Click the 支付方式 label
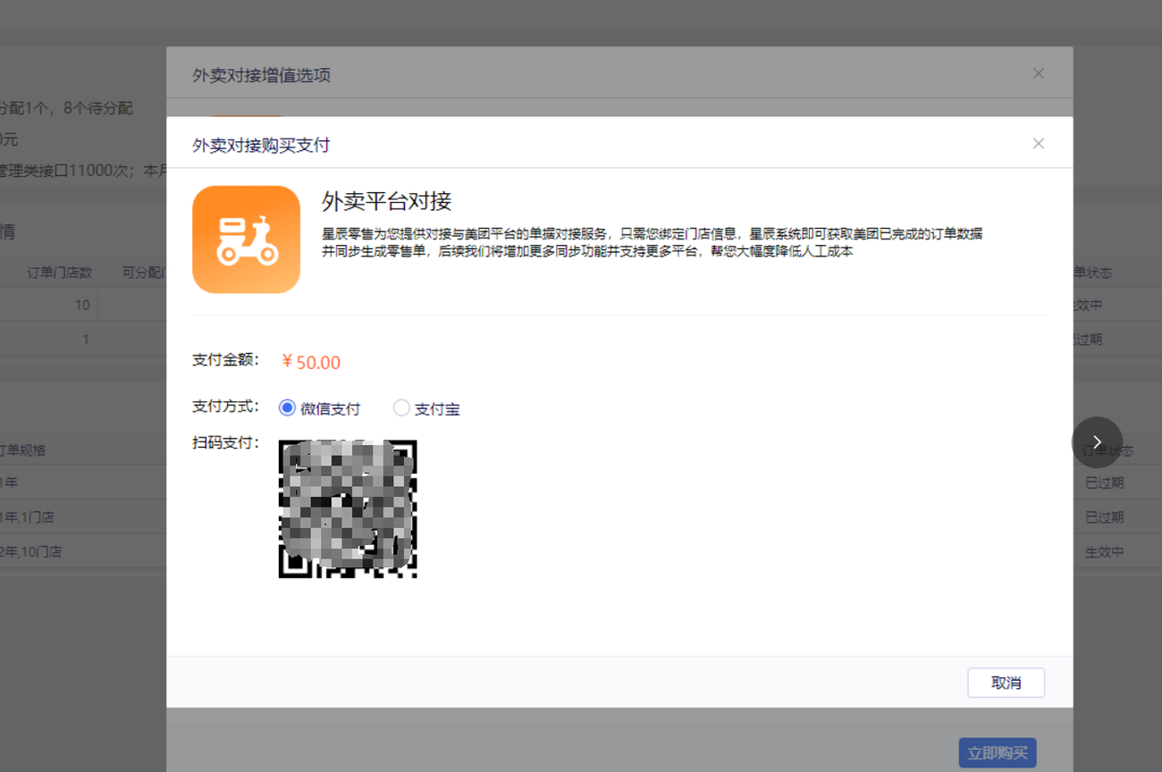 226,406
